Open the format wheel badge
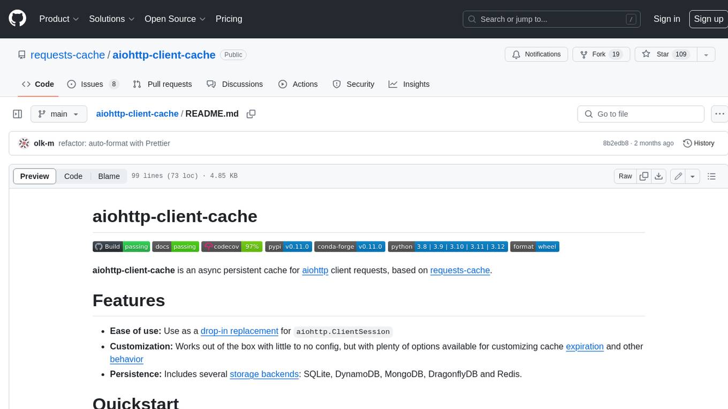 (535, 247)
